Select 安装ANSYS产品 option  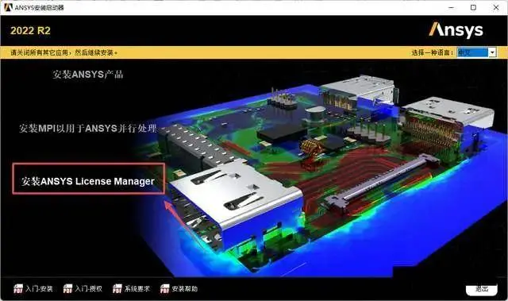pos(88,74)
